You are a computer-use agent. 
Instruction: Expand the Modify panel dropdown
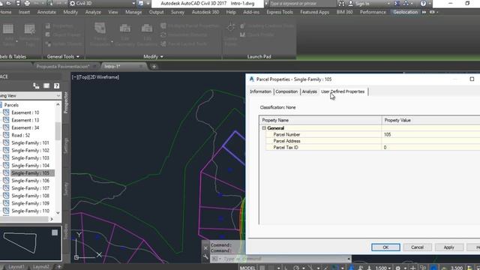point(162,57)
